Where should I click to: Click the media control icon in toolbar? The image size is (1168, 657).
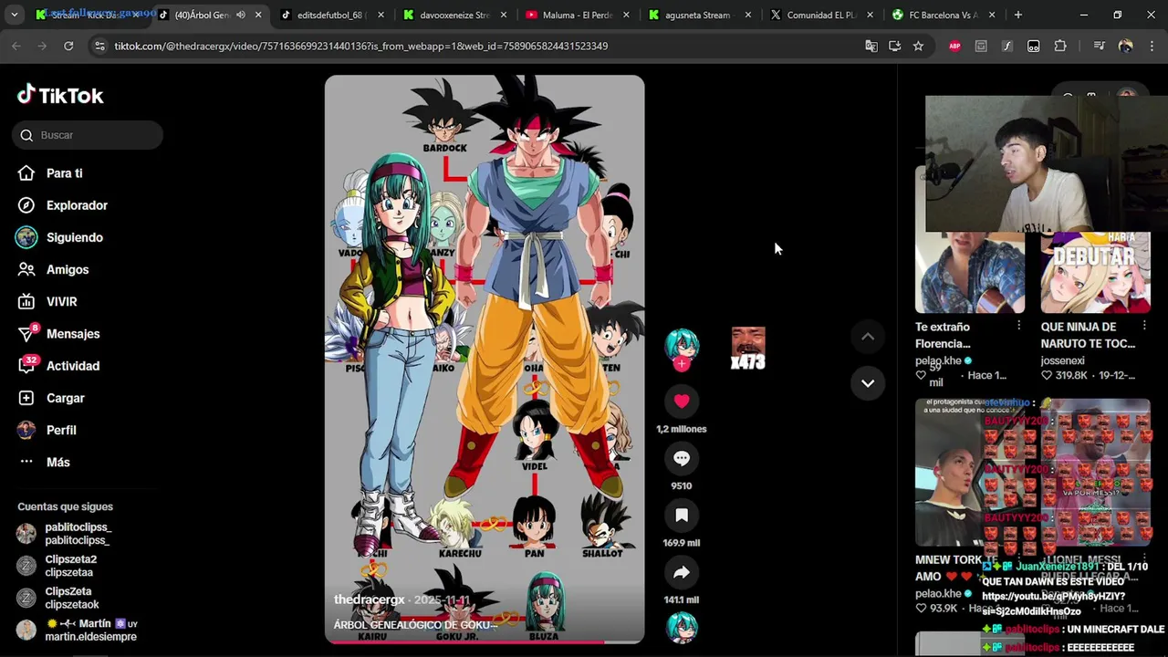click(1099, 46)
